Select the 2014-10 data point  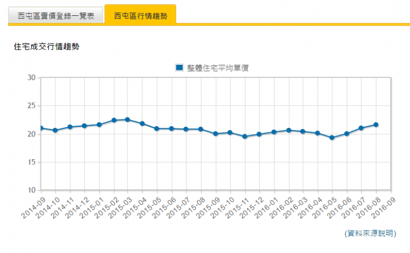point(55,130)
